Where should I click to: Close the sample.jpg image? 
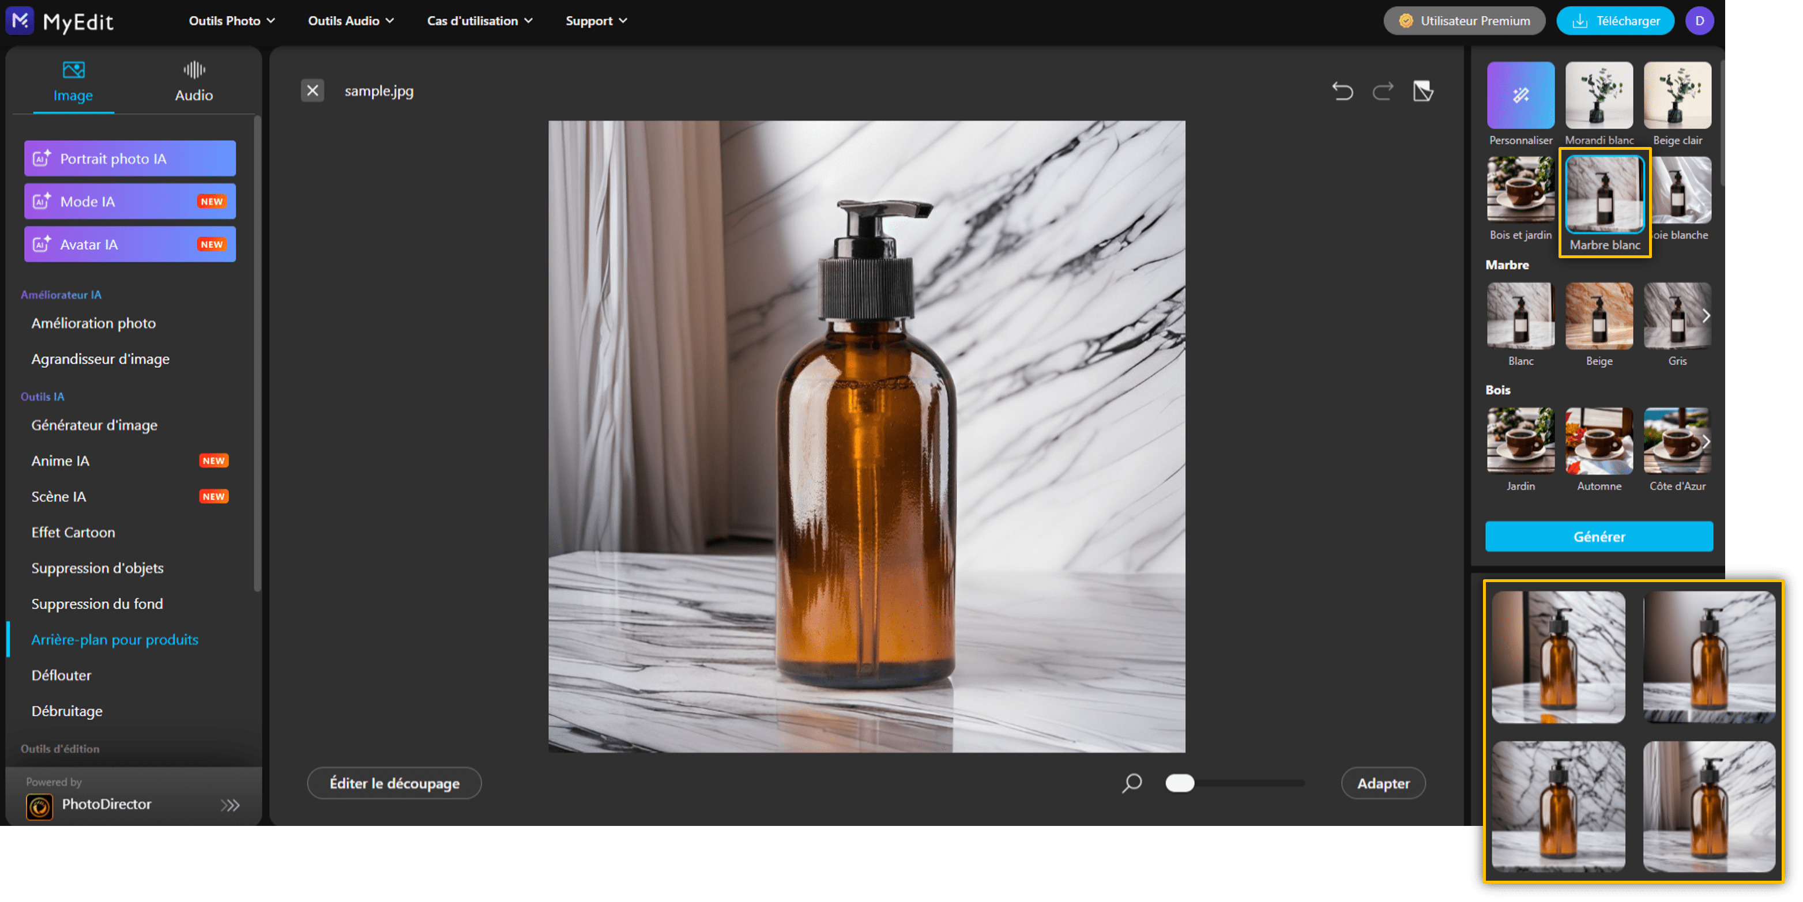pyautogui.click(x=312, y=90)
